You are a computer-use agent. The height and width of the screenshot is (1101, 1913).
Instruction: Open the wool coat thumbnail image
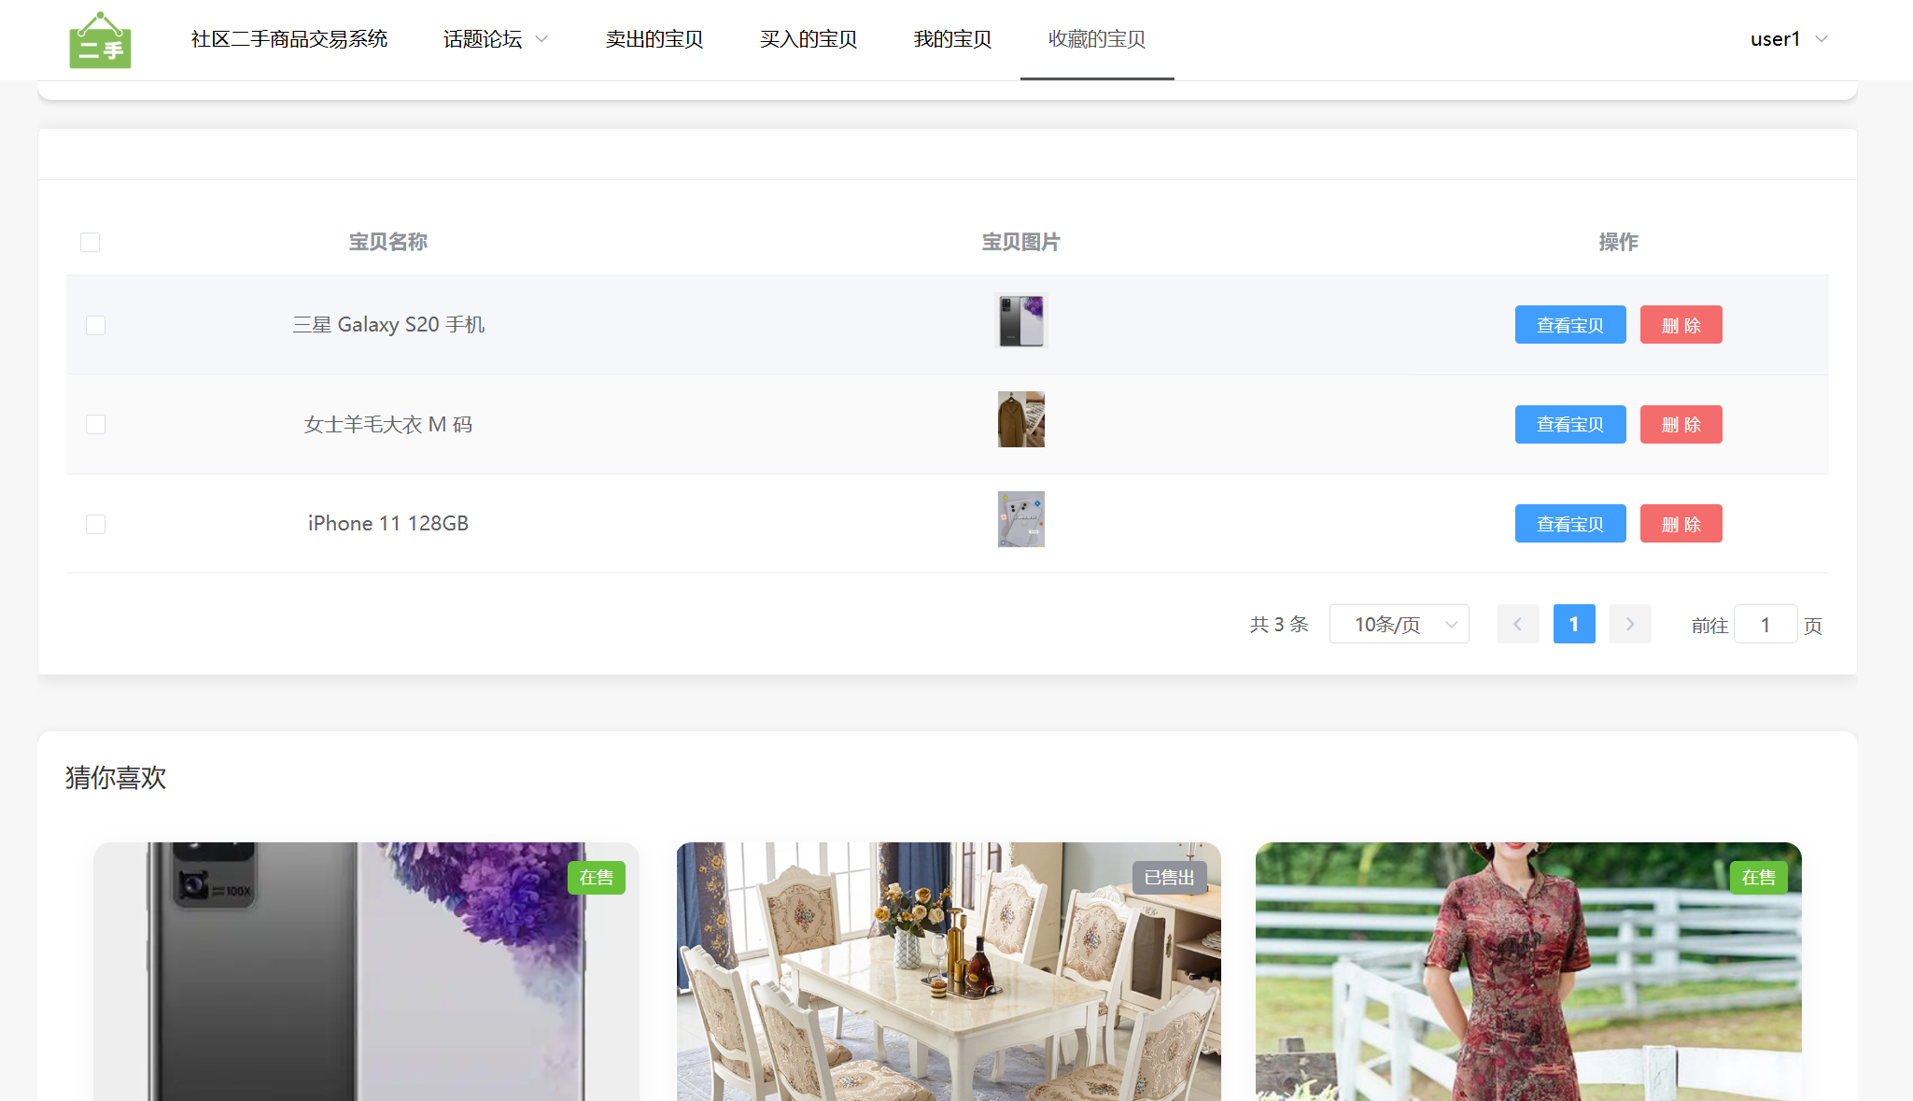click(1021, 419)
